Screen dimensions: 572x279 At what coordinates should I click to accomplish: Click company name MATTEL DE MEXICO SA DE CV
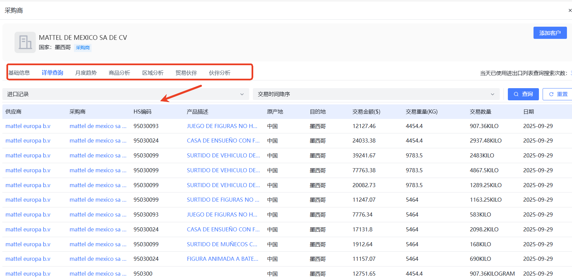coord(83,37)
